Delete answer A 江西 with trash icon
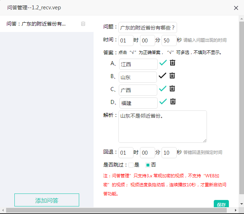 tap(173, 63)
